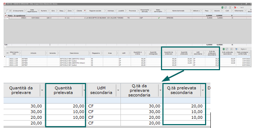Open dropdown of UdM secondaria in enlarged inset
Image resolution: width=263 pixels, height=128 pixels.
118,90
